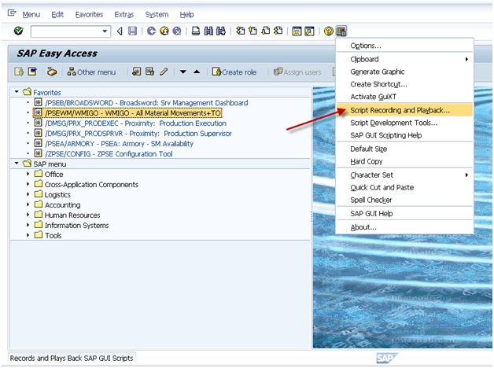Select /ZPSE/CONFIG Configuration Tool favorite
Image resolution: width=494 pixels, height=368 pixels.
coord(109,154)
